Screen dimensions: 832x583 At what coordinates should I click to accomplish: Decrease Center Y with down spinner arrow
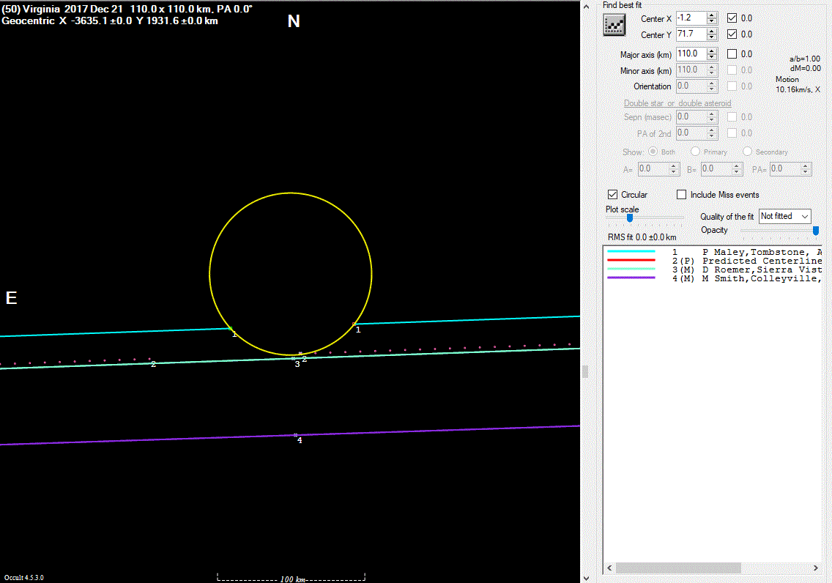click(x=712, y=37)
